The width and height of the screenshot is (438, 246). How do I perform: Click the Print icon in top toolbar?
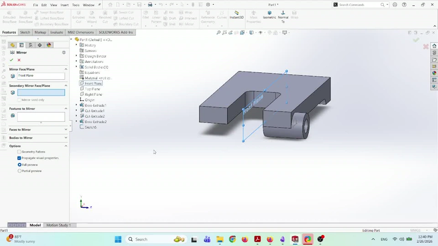point(150,5)
